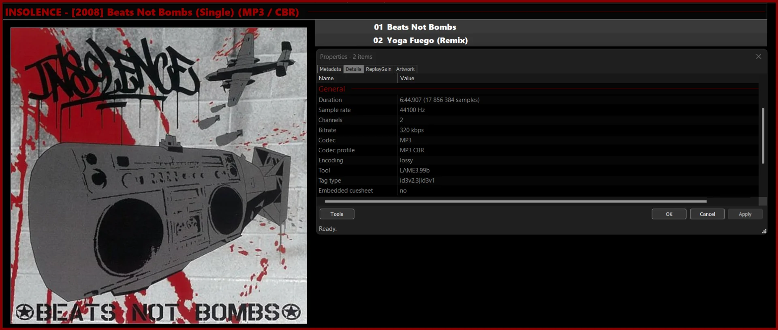
Task: Click the 320 kbps value
Action: (x=412, y=130)
